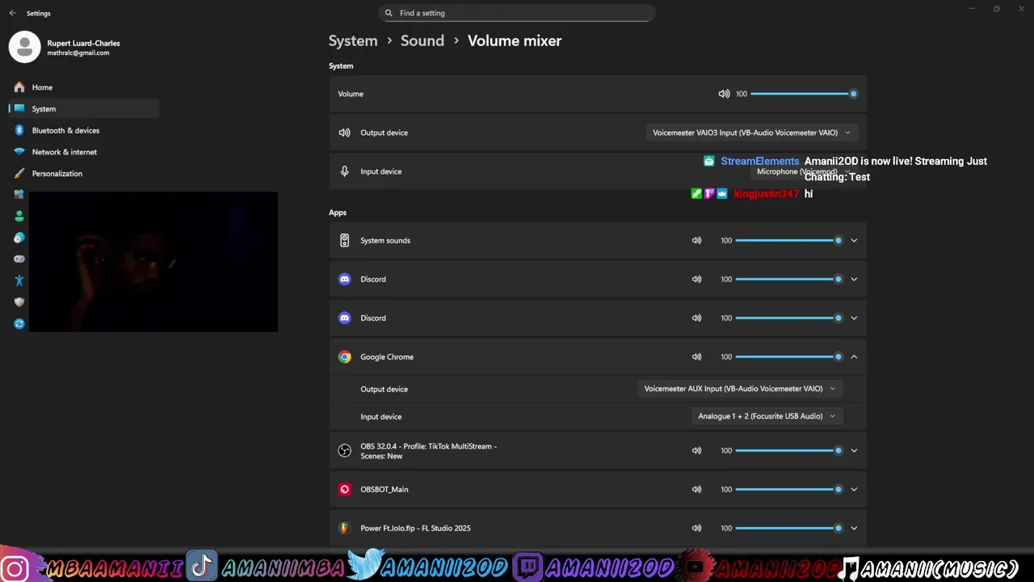The width and height of the screenshot is (1034, 582).
Task: Open the Voicemeeter VAIO3 output device dropdown
Action: (x=751, y=133)
